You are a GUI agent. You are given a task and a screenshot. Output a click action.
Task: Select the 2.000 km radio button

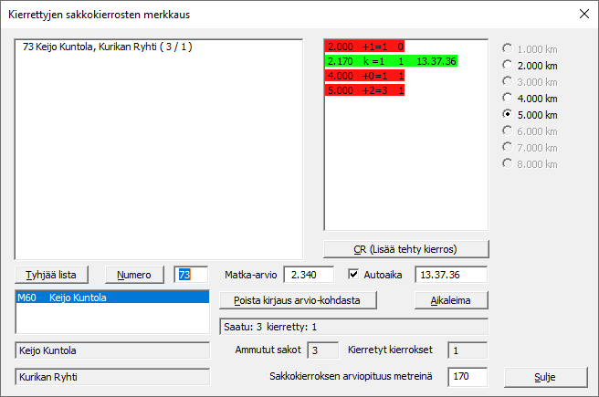tap(508, 66)
